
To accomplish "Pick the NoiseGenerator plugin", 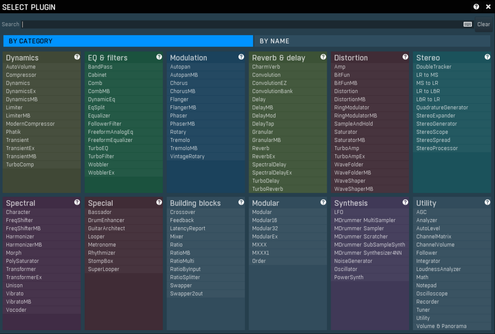I will point(370,261).
